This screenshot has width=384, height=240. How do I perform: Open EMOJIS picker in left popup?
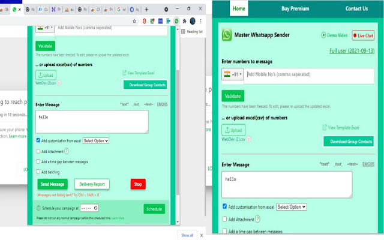coord(162,104)
